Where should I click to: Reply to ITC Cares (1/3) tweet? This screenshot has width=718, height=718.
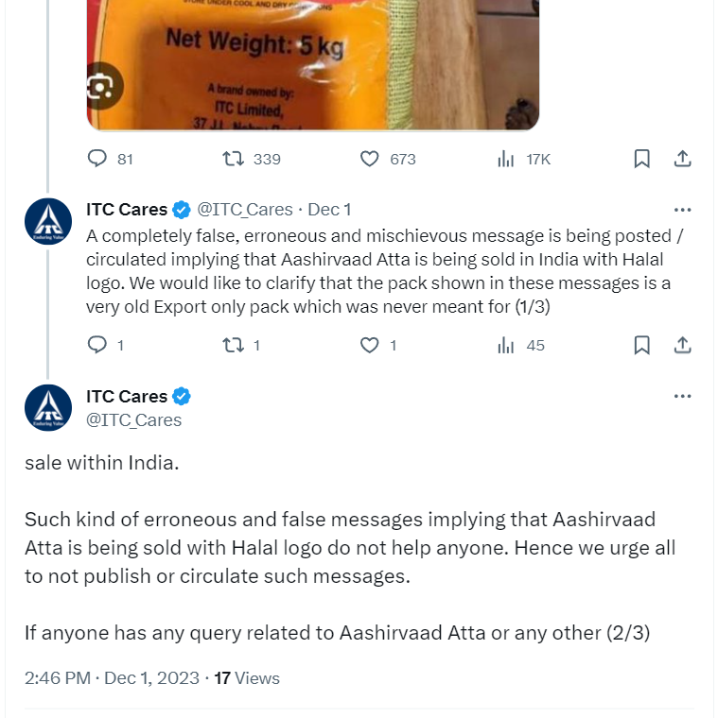pos(97,346)
